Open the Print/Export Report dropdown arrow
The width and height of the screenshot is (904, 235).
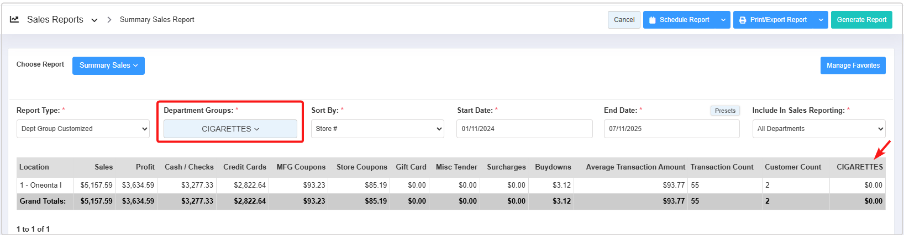pyautogui.click(x=821, y=20)
